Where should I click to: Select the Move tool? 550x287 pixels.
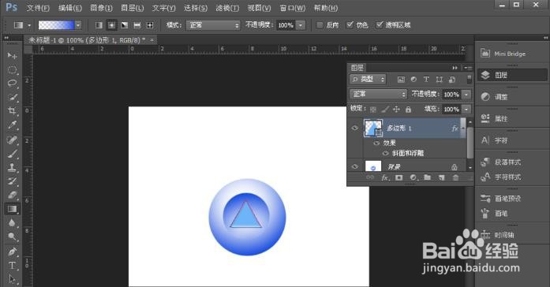click(12, 55)
